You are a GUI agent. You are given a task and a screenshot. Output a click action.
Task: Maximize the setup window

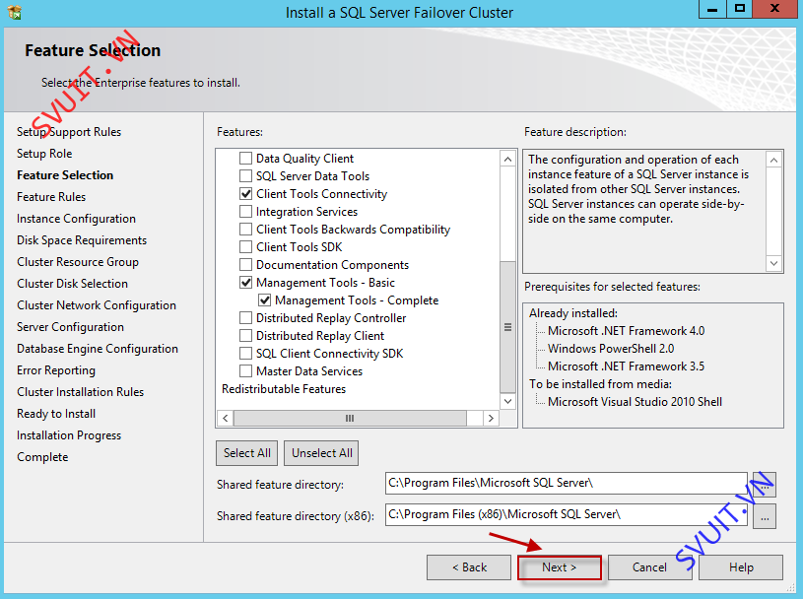740,9
